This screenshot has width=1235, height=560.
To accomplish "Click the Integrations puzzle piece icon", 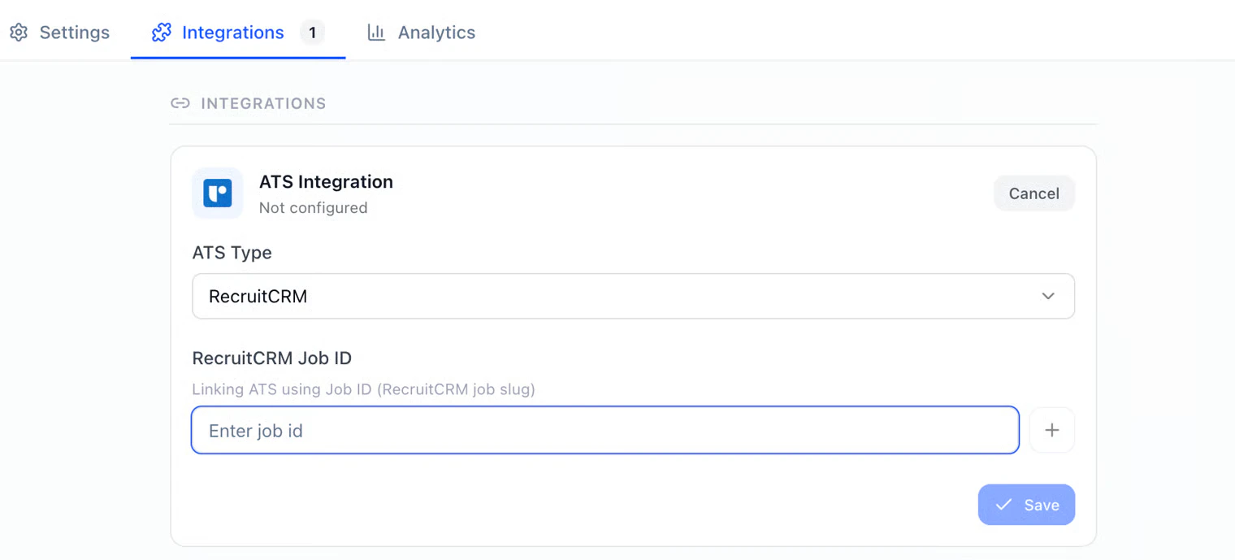I will click(x=162, y=33).
